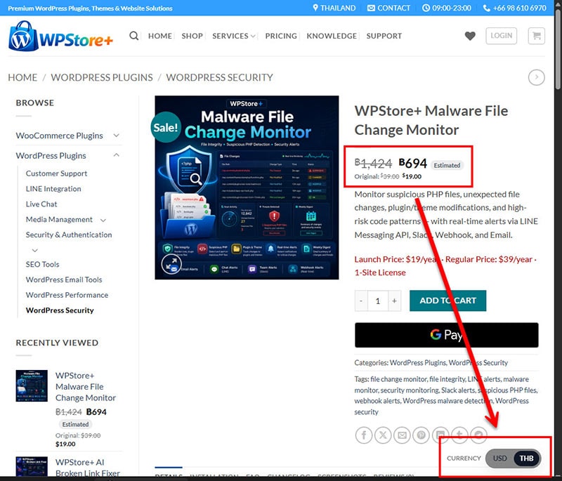
Task: Increase quantity with plus button
Action: tap(394, 301)
